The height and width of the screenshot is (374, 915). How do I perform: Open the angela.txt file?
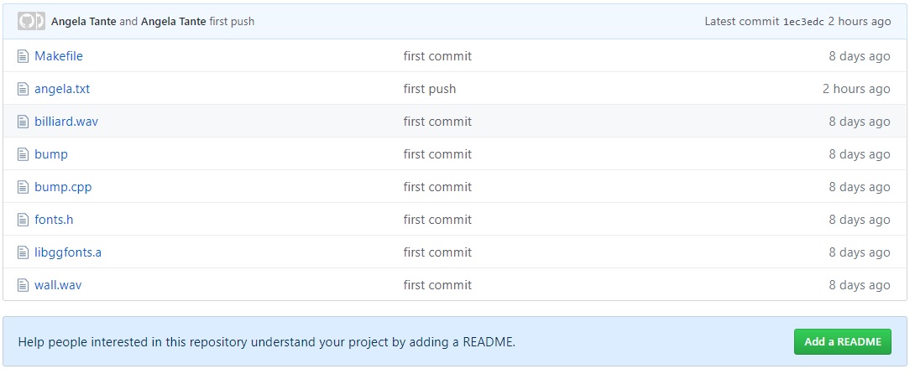(x=62, y=89)
